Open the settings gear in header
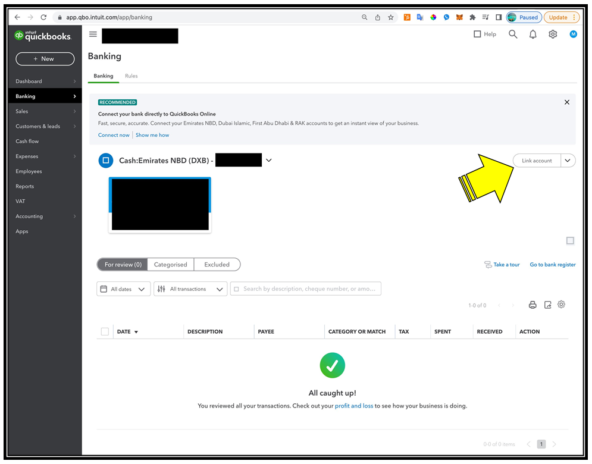Viewport: 592px width, 464px height. (553, 35)
